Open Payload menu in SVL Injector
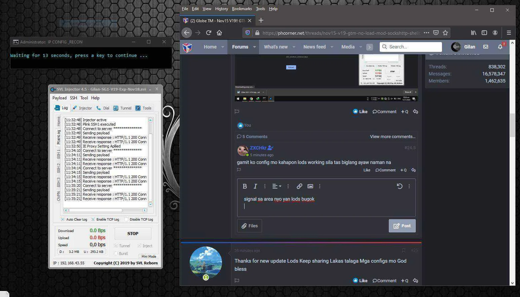520x297 pixels. tap(59, 98)
